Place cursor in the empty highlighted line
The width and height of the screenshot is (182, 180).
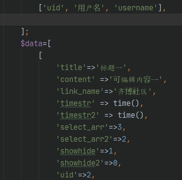pos(91,19)
